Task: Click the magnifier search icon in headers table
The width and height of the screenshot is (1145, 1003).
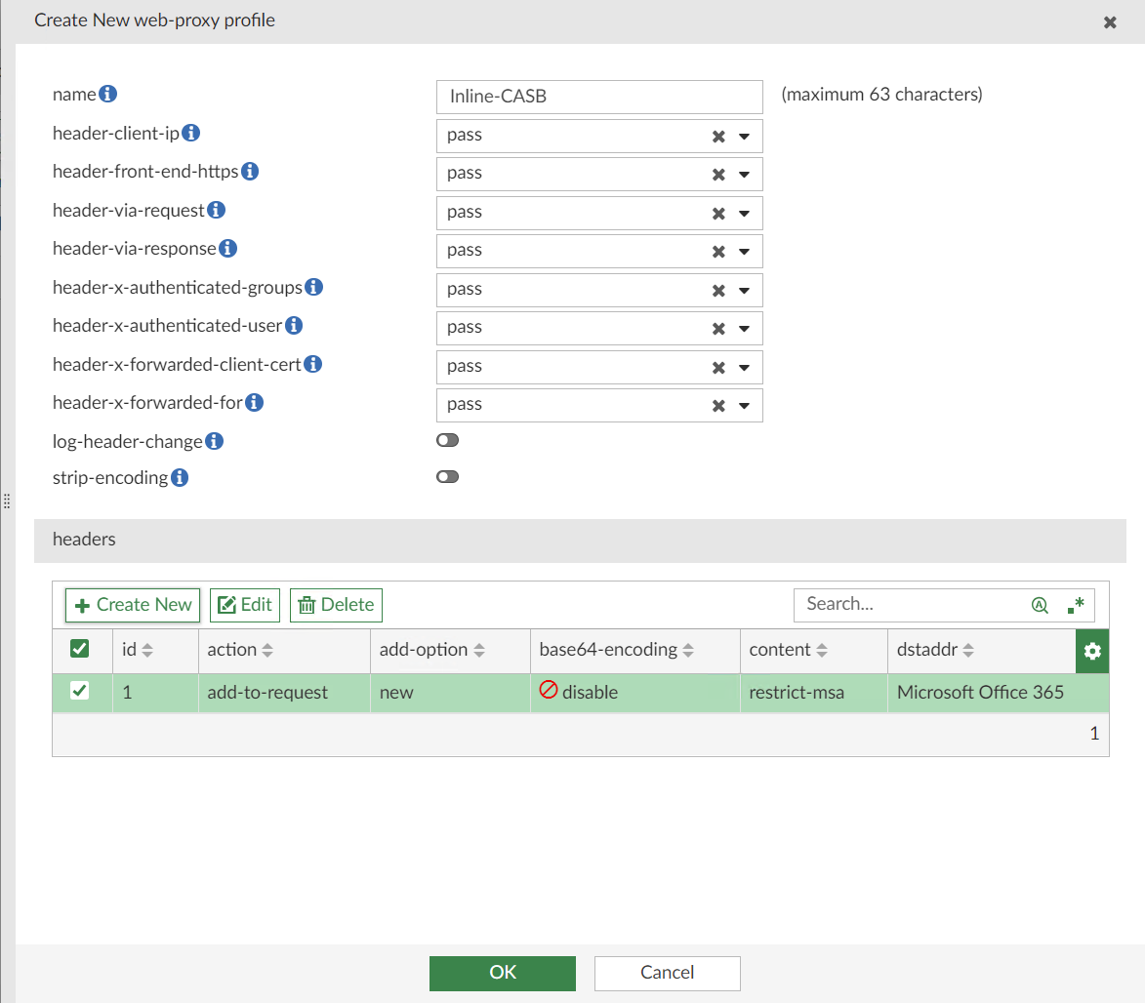Action: click(x=1040, y=605)
